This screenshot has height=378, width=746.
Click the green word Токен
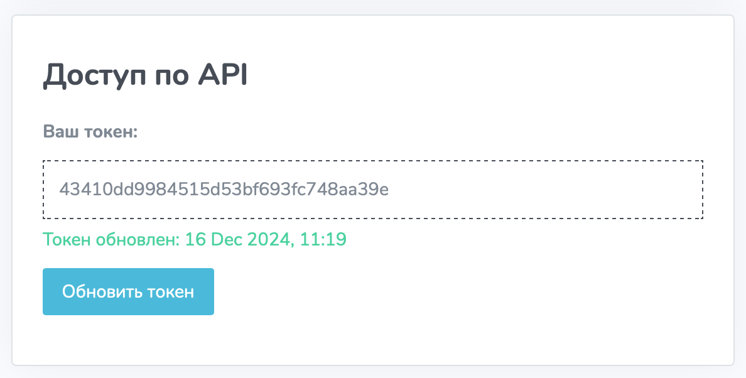(67, 239)
